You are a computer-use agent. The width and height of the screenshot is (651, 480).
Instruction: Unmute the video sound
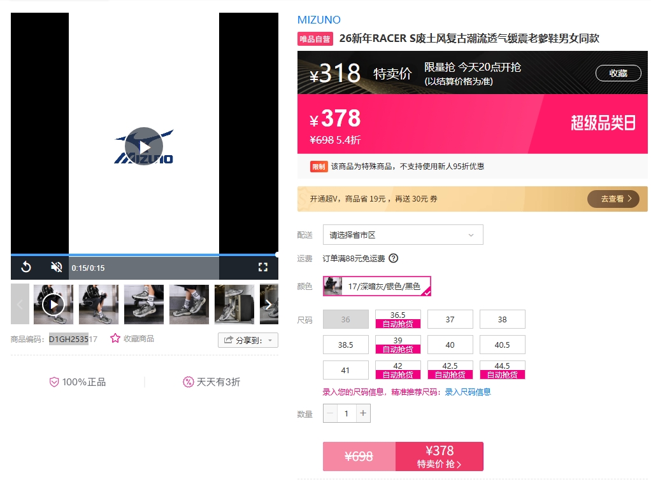57,268
